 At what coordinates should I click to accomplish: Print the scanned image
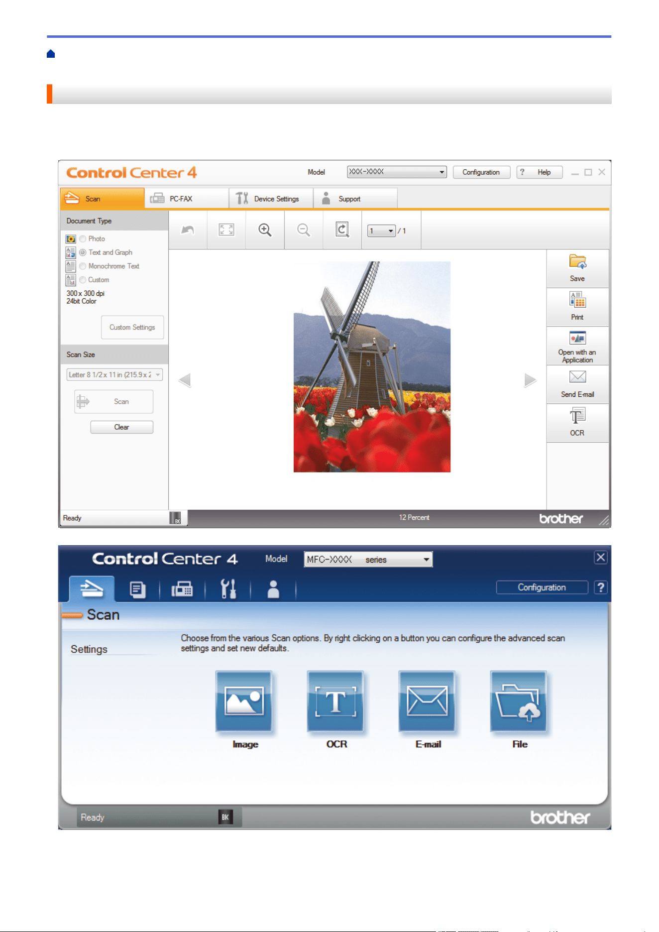(577, 307)
